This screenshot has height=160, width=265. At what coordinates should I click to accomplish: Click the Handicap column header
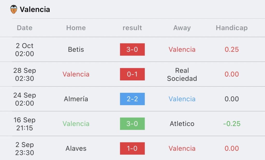pos(232,28)
